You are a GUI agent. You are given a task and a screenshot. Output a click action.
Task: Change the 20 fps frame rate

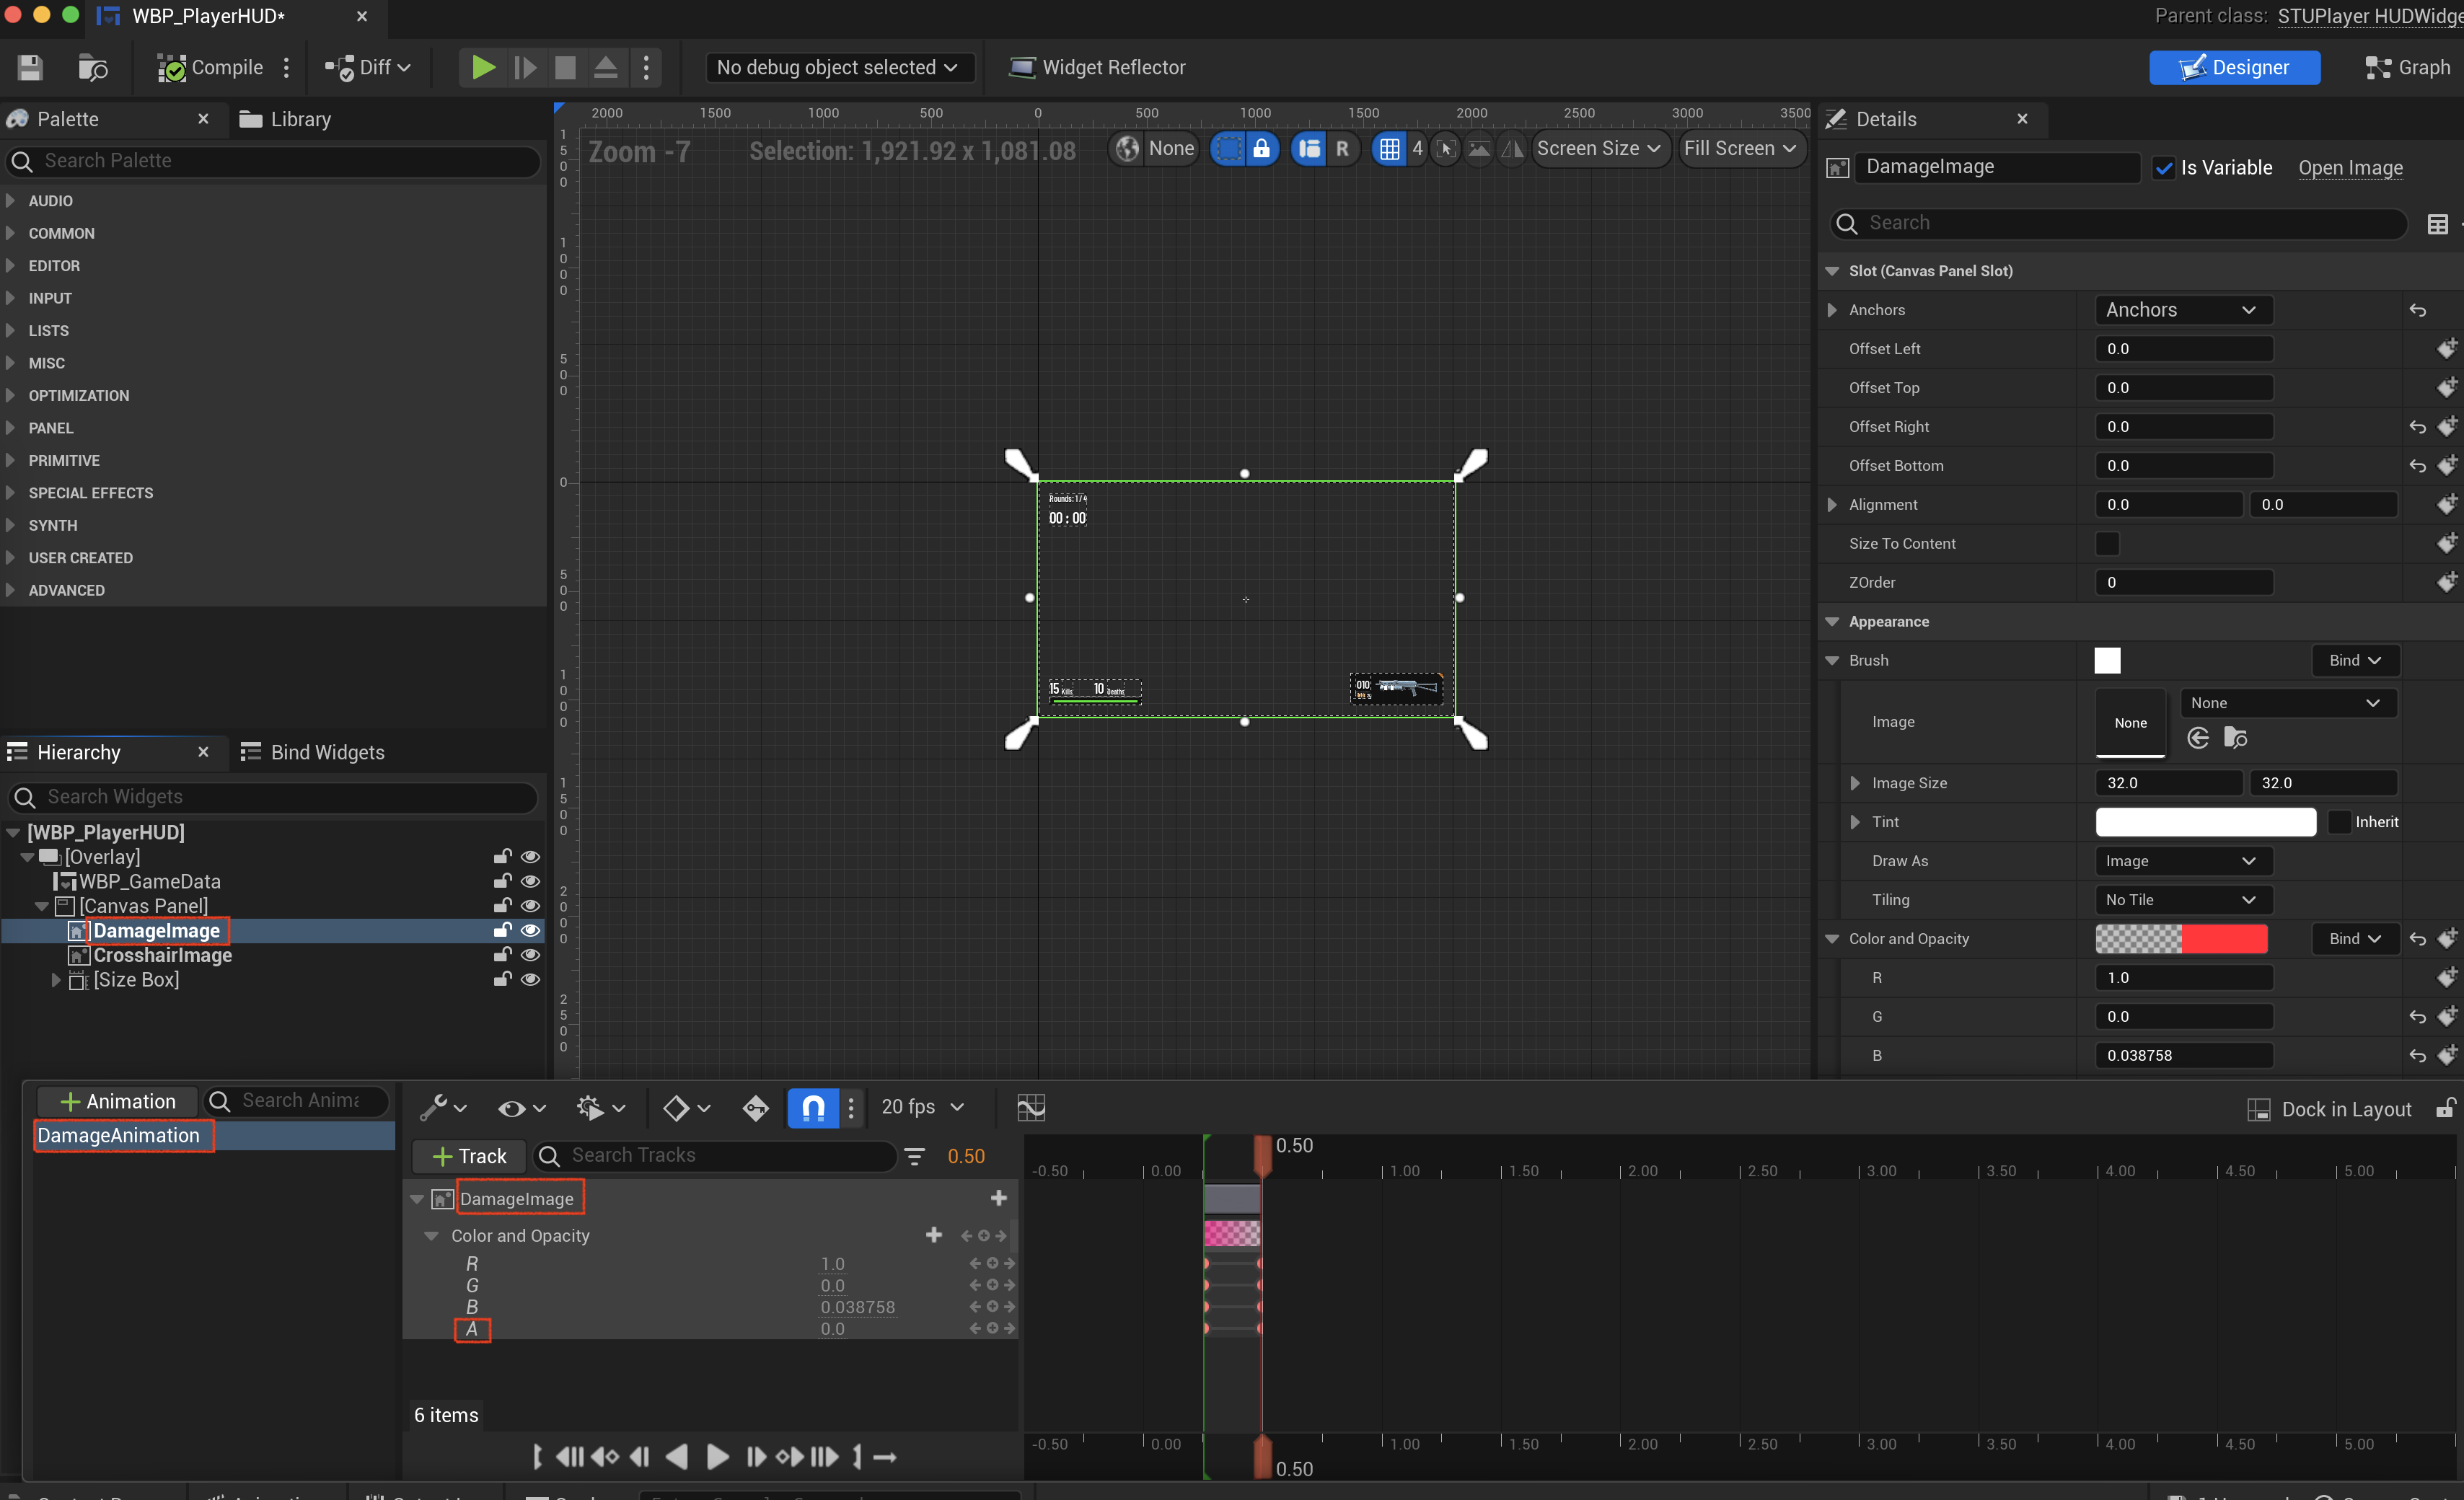(922, 1107)
